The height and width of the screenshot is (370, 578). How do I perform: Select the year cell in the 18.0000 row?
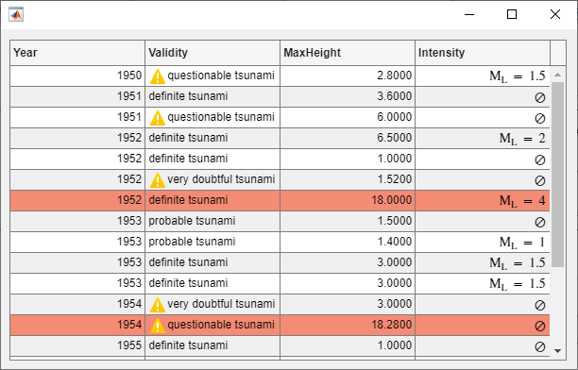pos(77,200)
